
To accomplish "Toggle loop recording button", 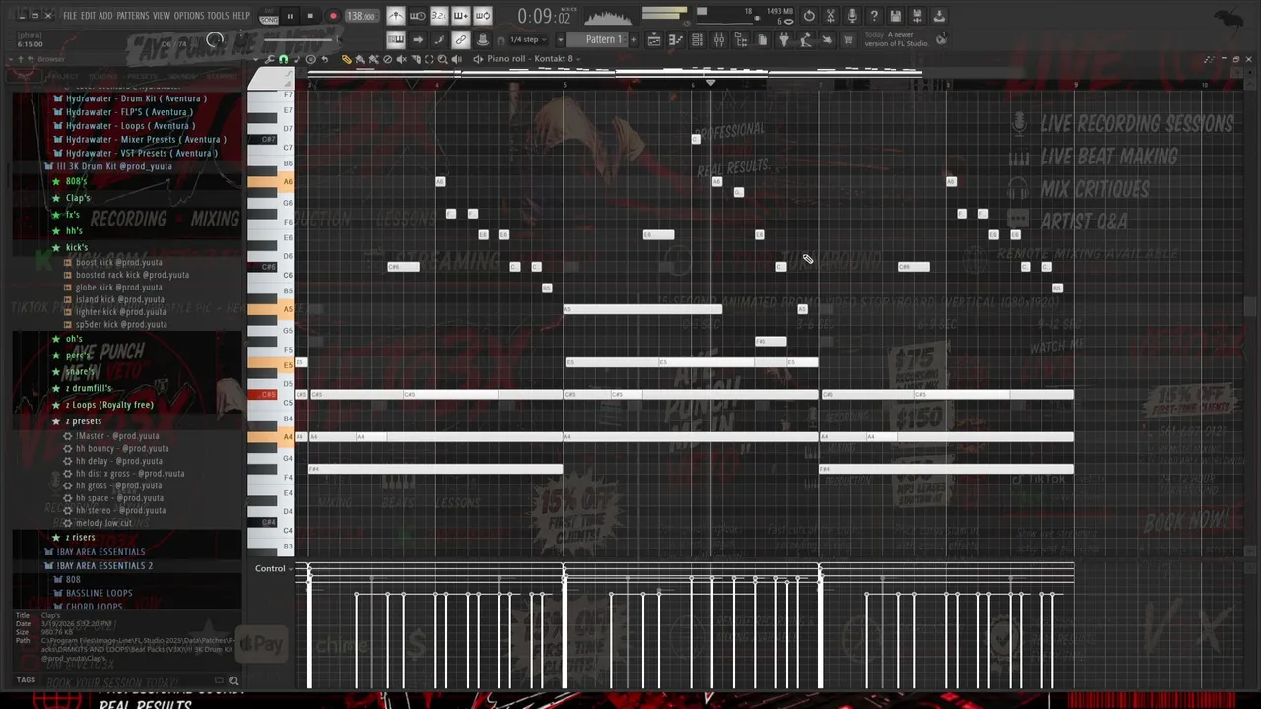I will pyautogui.click(x=482, y=16).
